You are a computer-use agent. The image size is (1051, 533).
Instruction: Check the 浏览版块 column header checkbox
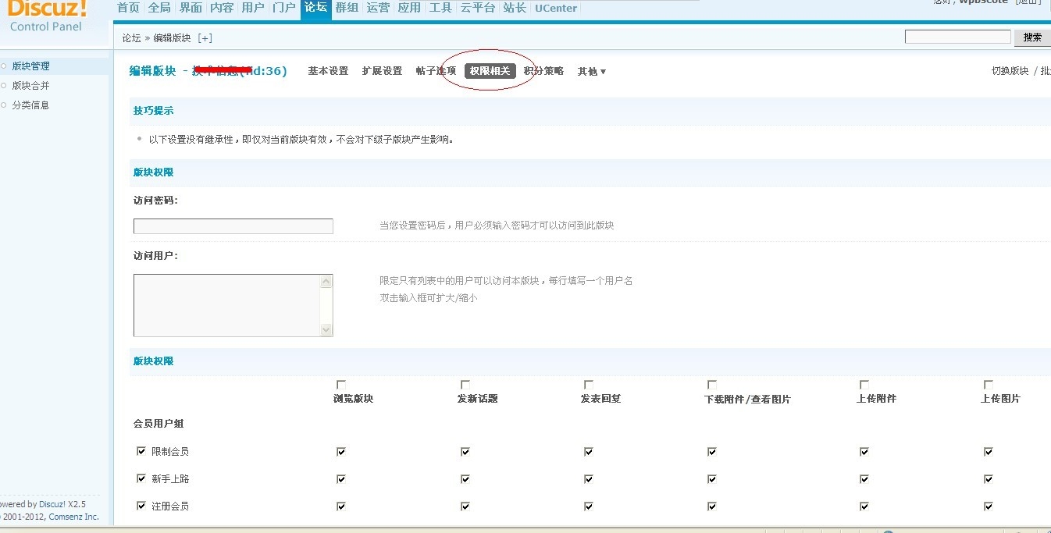pyautogui.click(x=340, y=384)
